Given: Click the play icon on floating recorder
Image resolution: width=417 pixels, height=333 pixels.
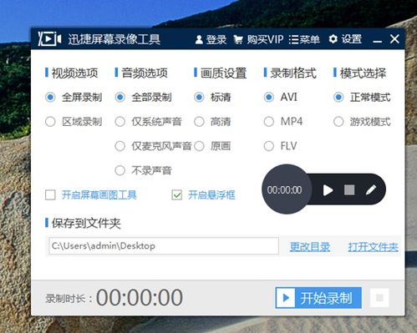Looking at the screenshot, I should 328,190.
